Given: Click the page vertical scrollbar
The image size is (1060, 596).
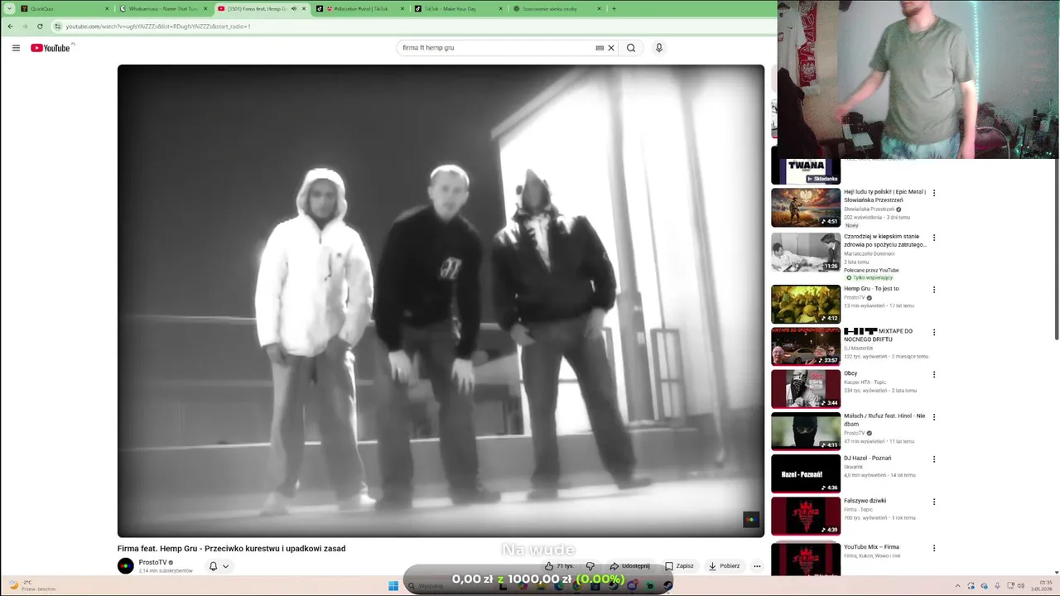Looking at the screenshot, I should (x=1057, y=248).
